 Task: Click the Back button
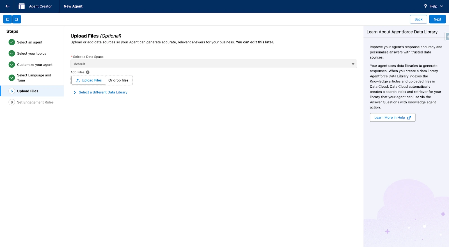click(x=418, y=19)
